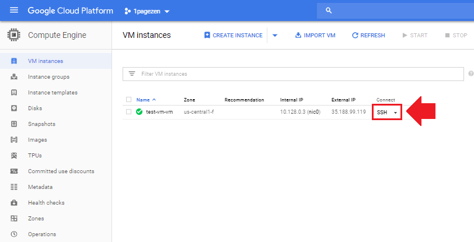Click the Google Cloud Platform title
Image resolution: width=474 pixels, height=242 pixels.
pyautogui.click(x=71, y=10)
